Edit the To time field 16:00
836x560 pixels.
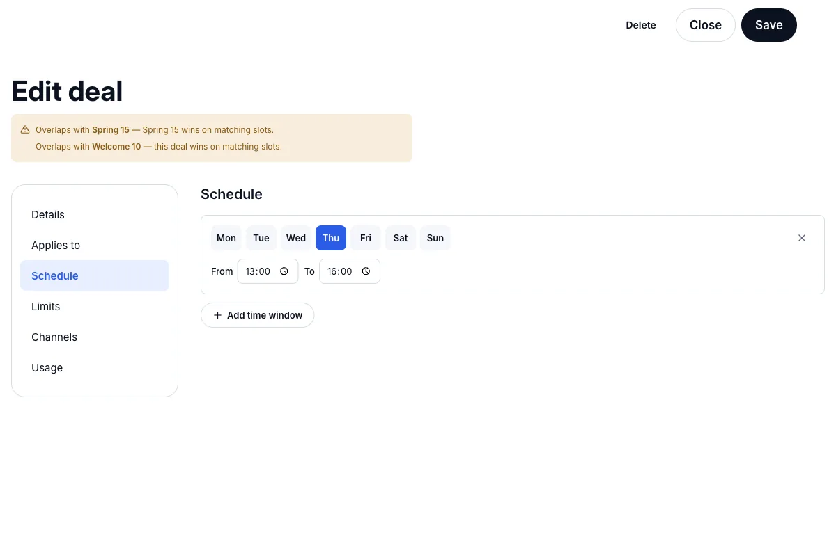[x=350, y=271]
